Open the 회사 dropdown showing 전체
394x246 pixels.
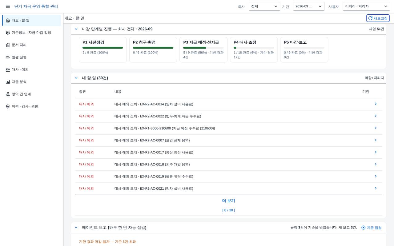[x=264, y=6]
